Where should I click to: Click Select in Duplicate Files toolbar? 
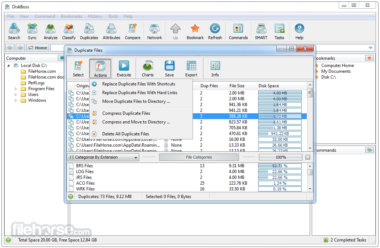[x=78, y=69]
